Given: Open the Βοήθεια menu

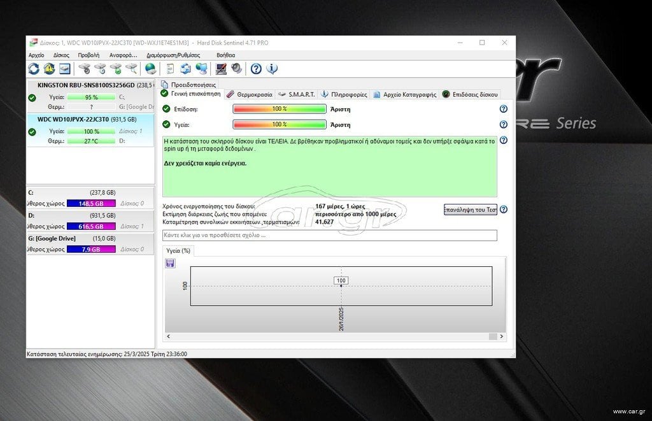Looking at the screenshot, I should [x=226, y=55].
